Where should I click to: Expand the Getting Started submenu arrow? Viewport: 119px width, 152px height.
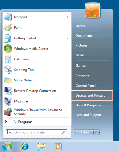click(67, 38)
